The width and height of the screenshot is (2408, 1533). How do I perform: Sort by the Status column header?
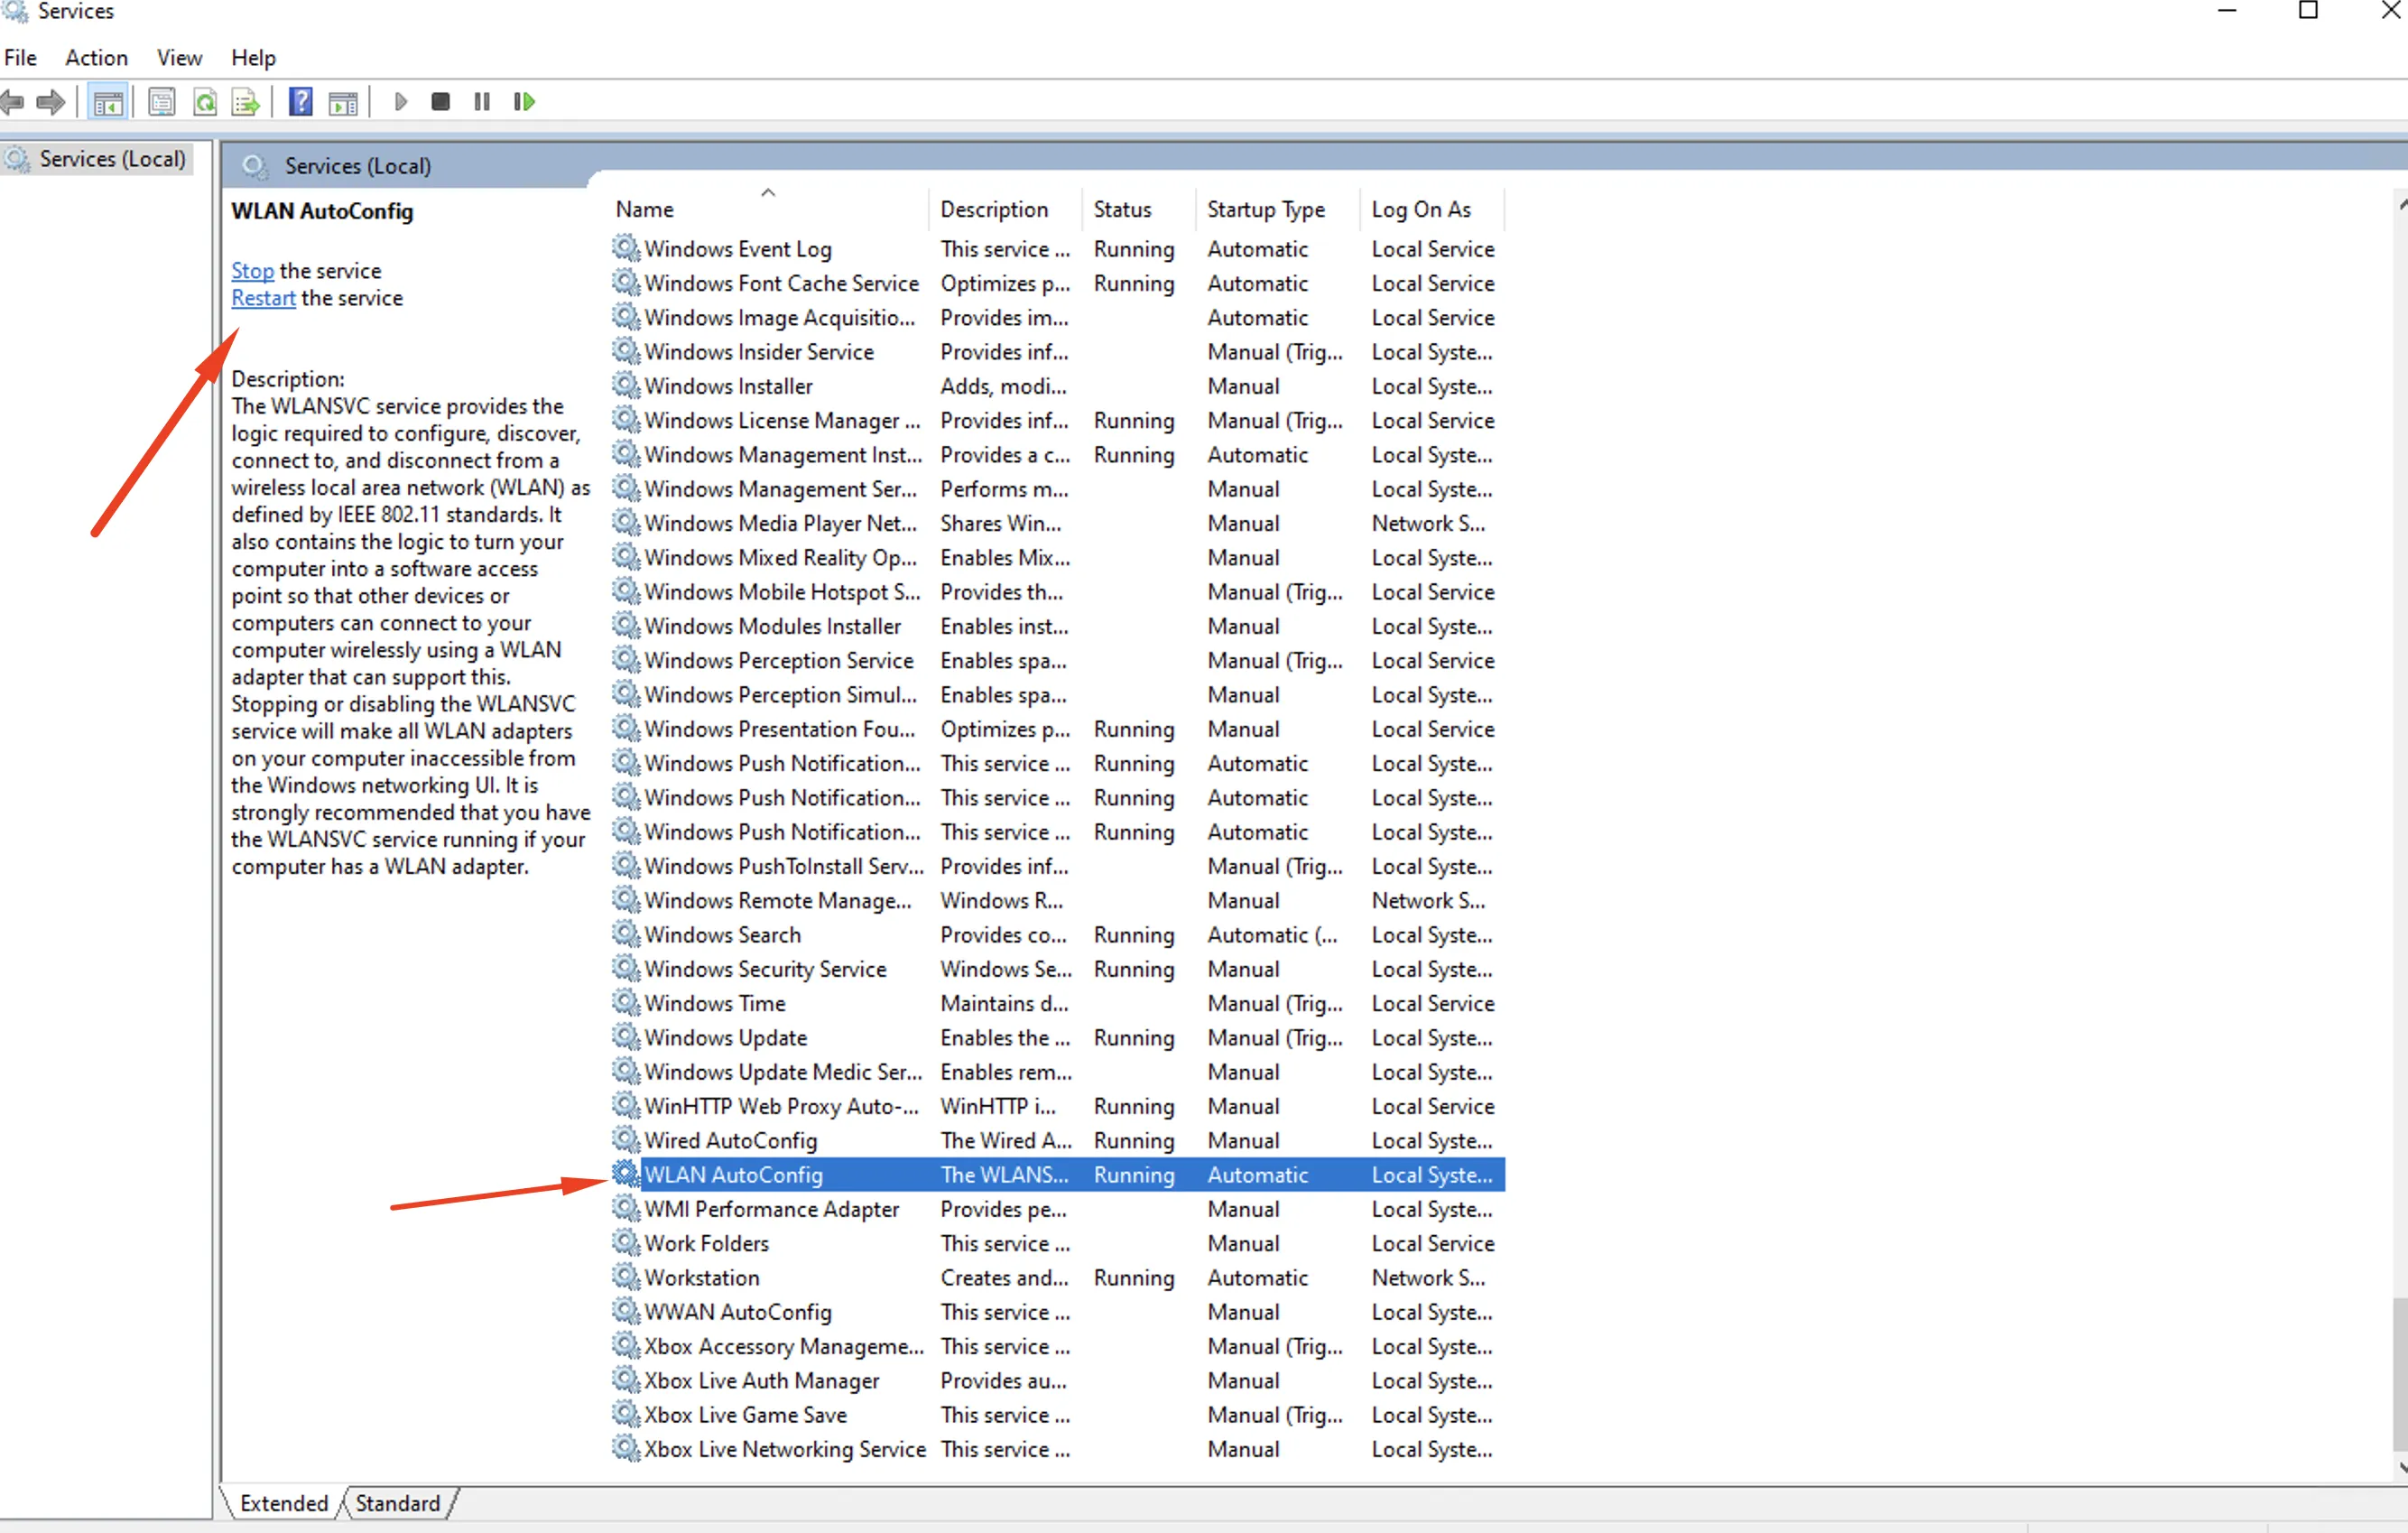[1137, 209]
